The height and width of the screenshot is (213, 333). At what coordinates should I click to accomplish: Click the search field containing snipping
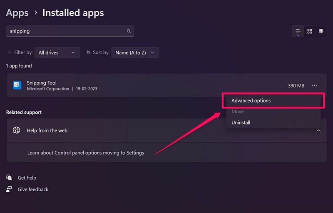click(x=67, y=31)
